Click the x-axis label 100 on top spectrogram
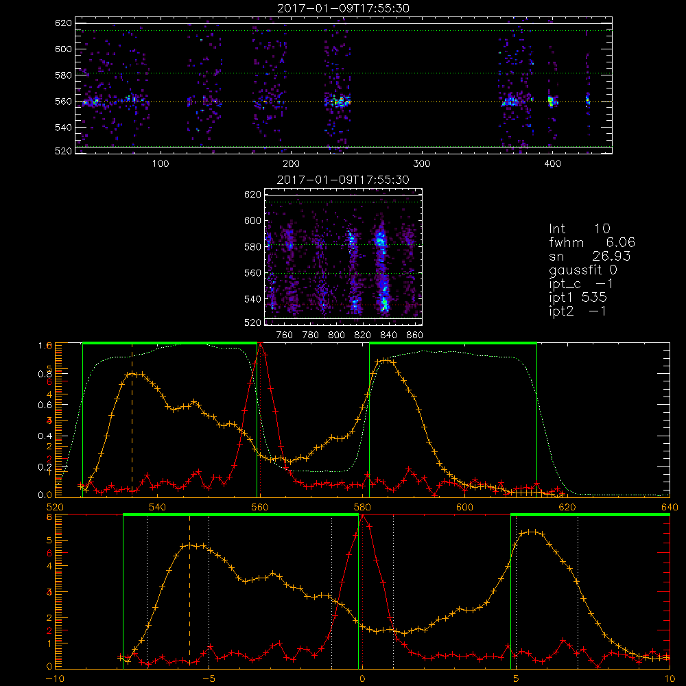686x686 pixels. click(161, 164)
